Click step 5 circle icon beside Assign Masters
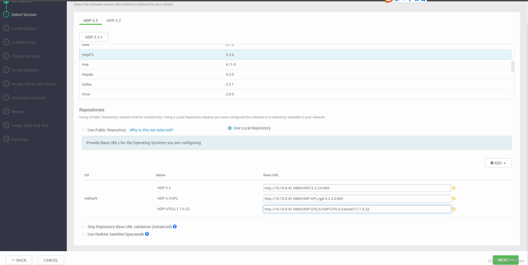 tap(6, 70)
